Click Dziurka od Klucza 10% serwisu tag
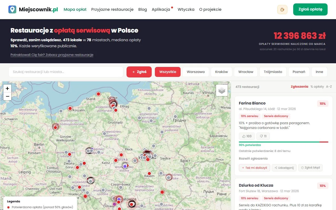The width and height of the screenshot is (336, 210). tap(249, 198)
